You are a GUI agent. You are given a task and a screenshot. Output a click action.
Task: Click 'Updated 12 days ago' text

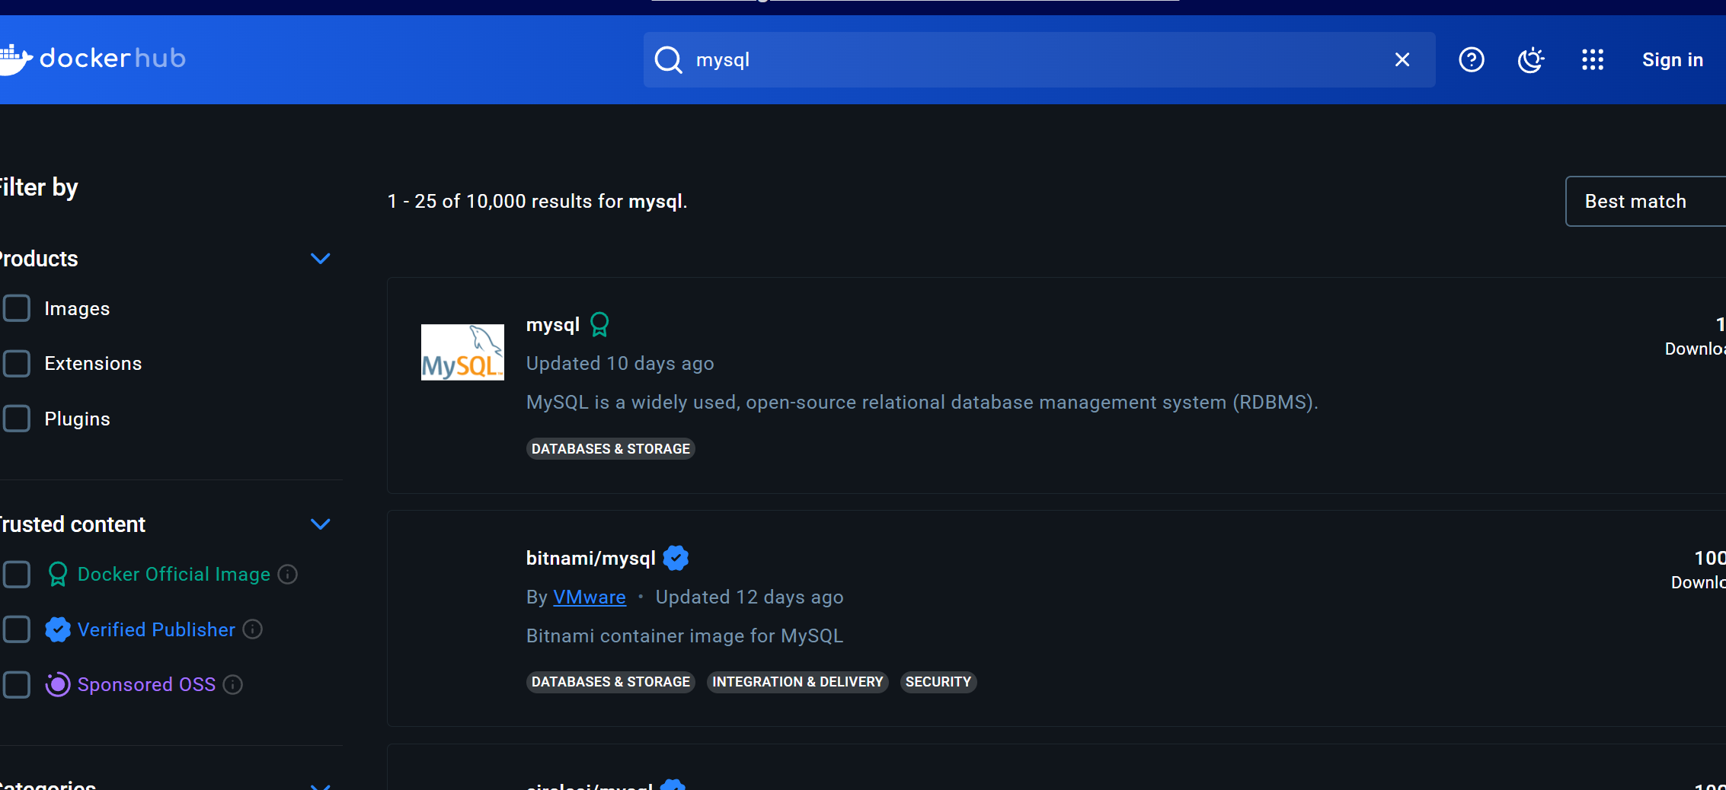pyautogui.click(x=750, y=597)
